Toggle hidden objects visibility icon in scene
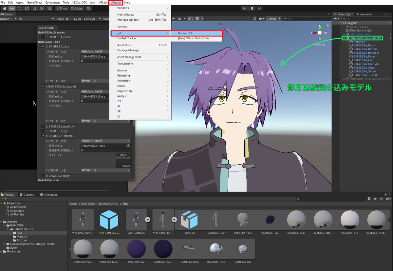 [x=191, y=19]
